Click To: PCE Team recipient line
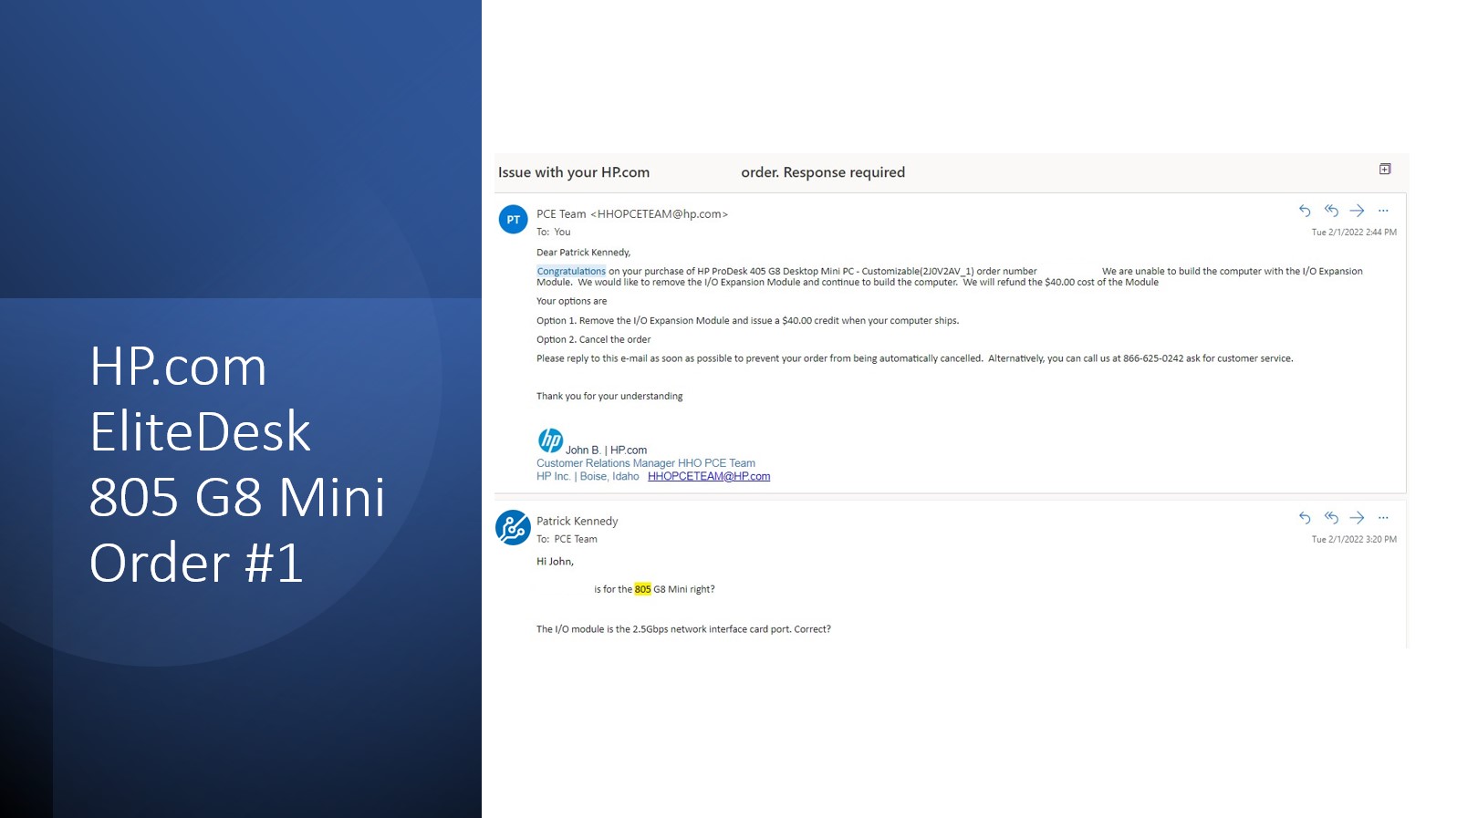The image size is (1457, 818). [x=567, y=540]
